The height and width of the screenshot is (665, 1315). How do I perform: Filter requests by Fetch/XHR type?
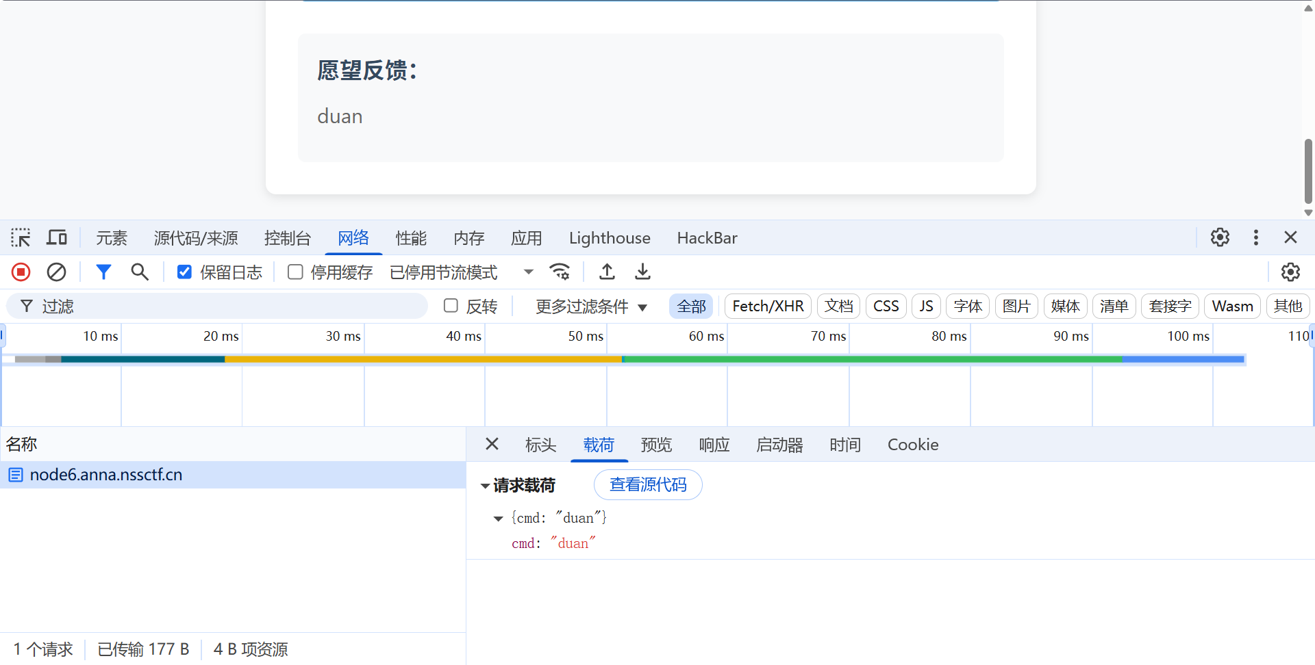pos(768,306)
